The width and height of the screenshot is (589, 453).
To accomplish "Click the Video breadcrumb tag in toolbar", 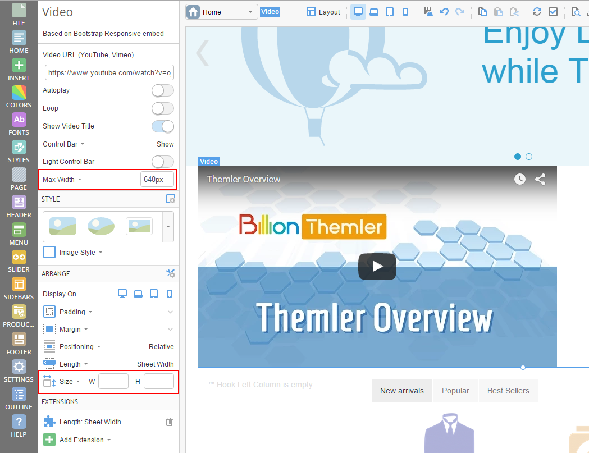I will [270, 12].
